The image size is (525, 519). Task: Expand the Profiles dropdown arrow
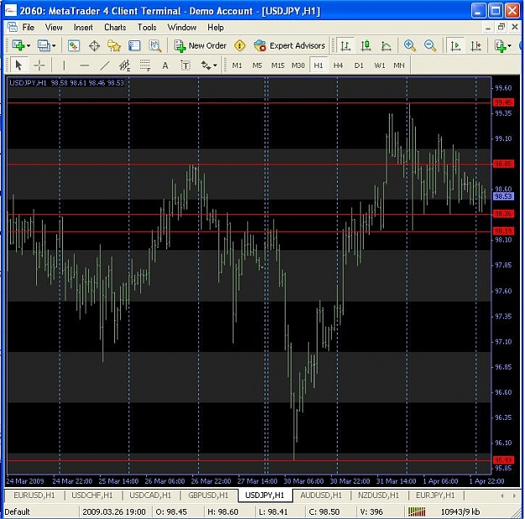(54, 45)
